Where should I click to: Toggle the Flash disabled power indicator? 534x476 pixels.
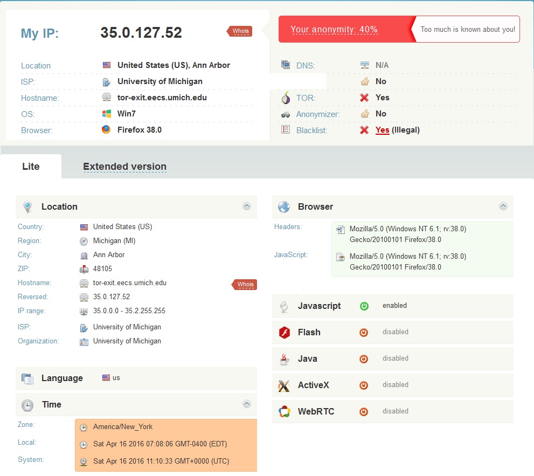[364, 333]
